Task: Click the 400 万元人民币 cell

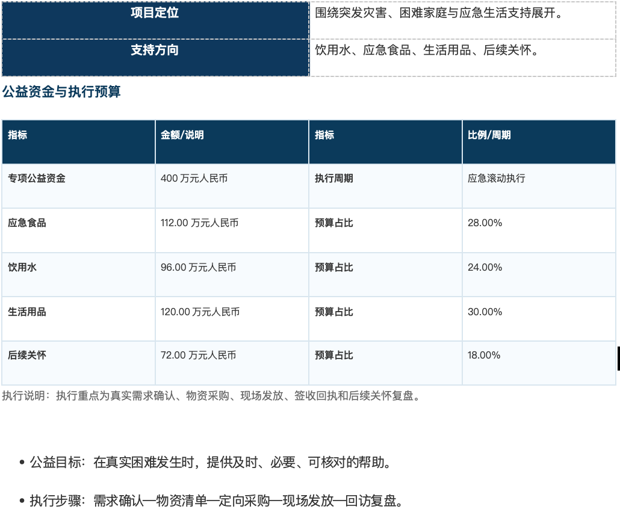Action: [232, 186]
